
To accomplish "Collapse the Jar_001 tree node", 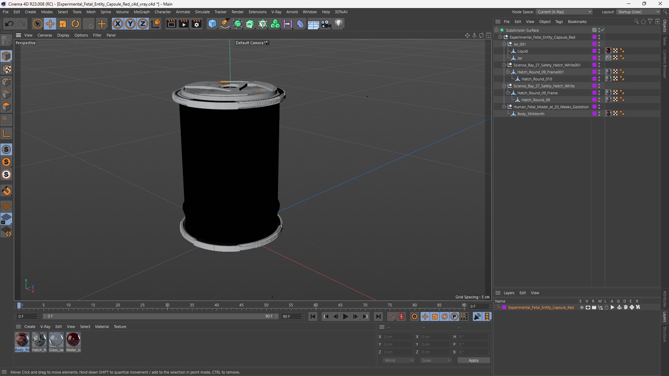I will [504, 44].
